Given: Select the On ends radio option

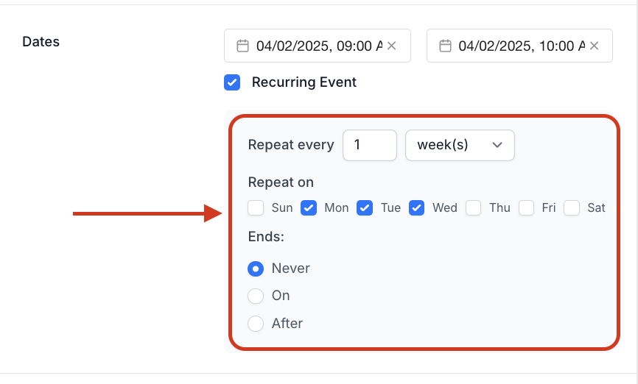Looking at the screenshot, I should pos(256,296).
